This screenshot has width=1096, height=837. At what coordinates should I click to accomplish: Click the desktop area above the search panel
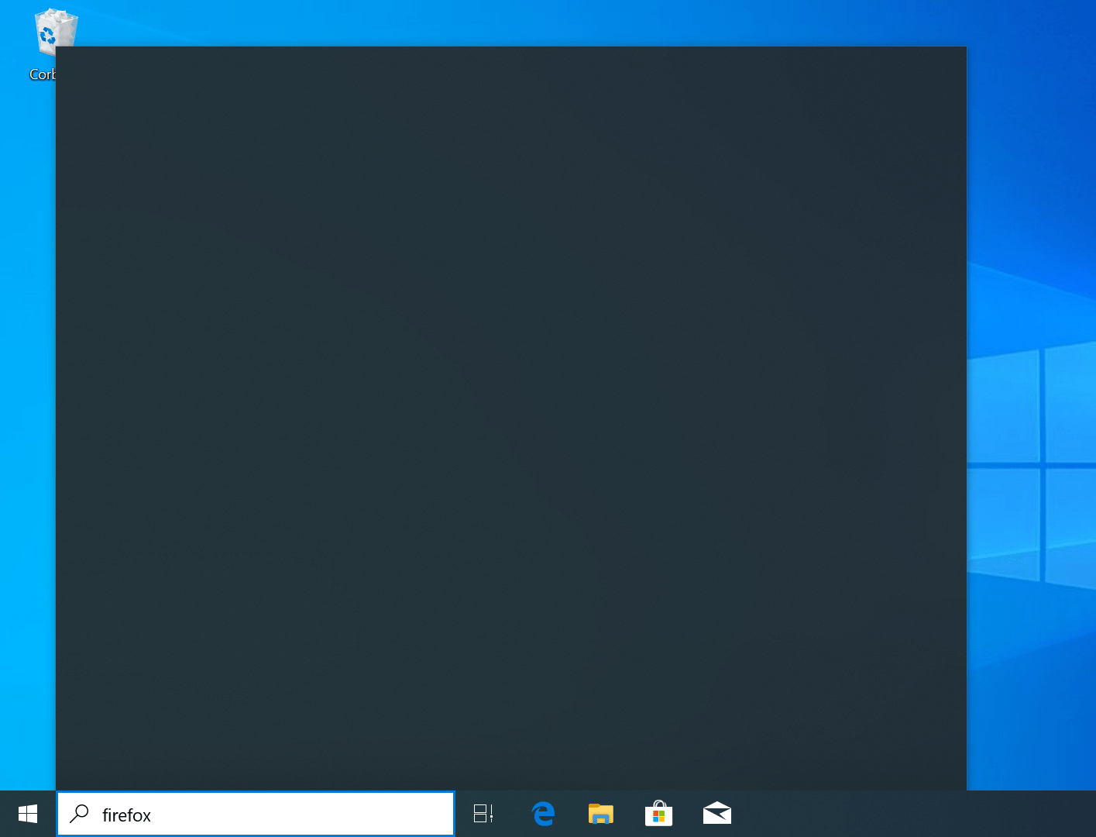point(511,22)
